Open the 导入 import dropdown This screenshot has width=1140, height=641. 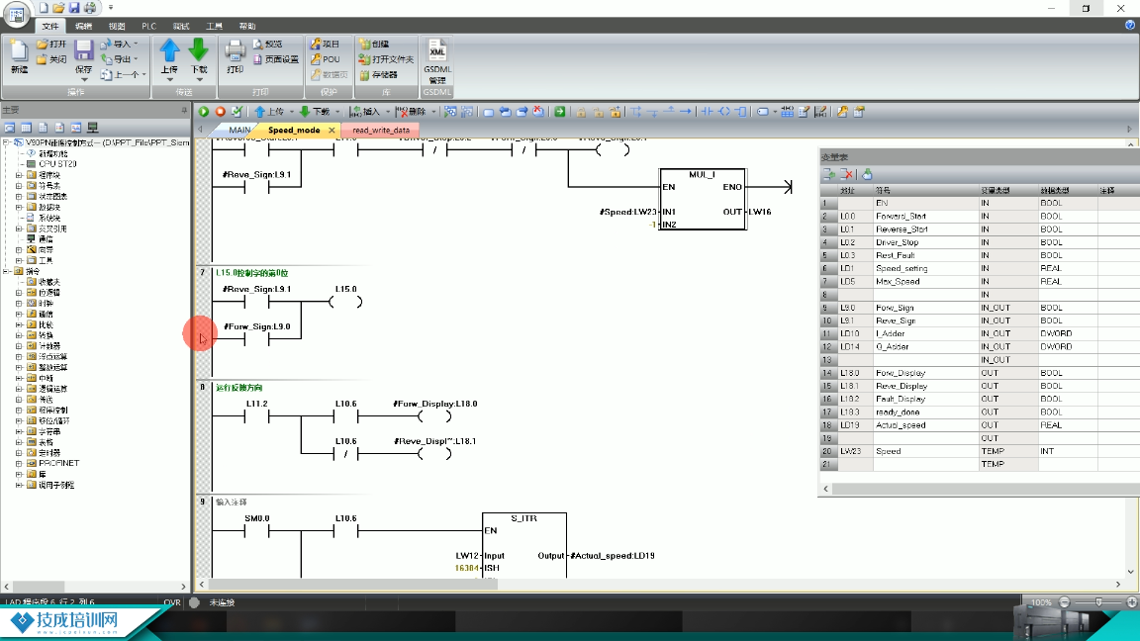click(122, 45)
